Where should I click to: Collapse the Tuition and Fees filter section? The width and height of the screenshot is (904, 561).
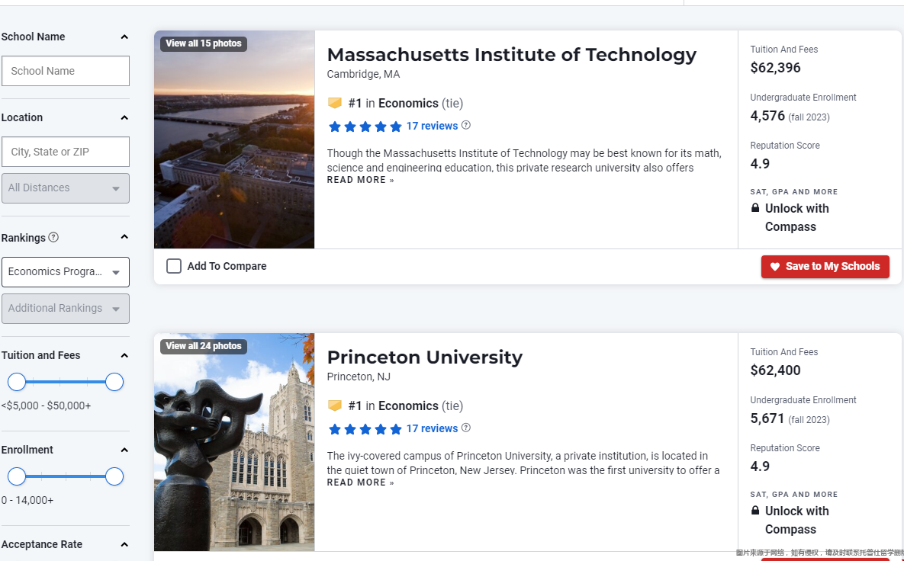tap(124, 355)
